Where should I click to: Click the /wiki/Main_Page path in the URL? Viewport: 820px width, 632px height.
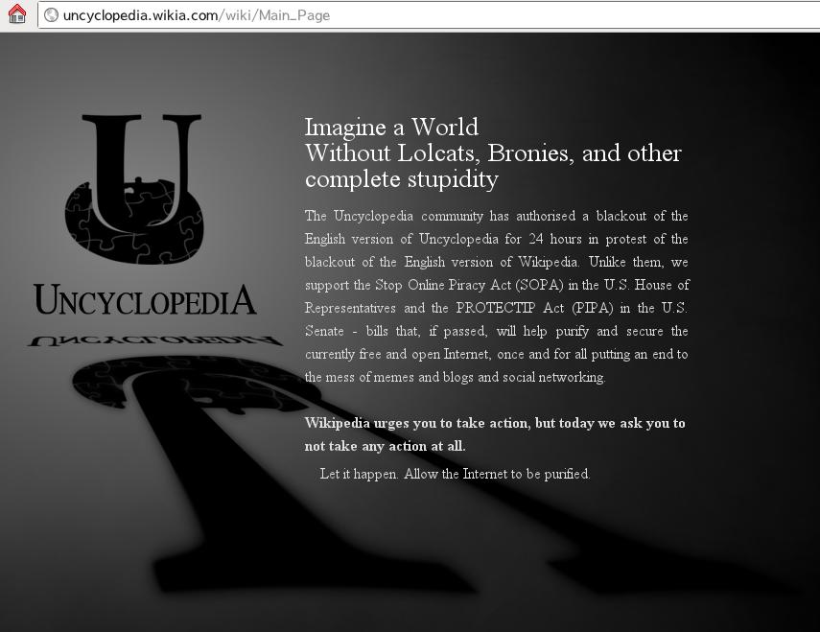tap(276, 15)
